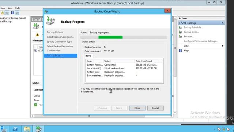Show hidden tray icons arrow
This screenshot has height=132, width=234.
tap(214, 129)
